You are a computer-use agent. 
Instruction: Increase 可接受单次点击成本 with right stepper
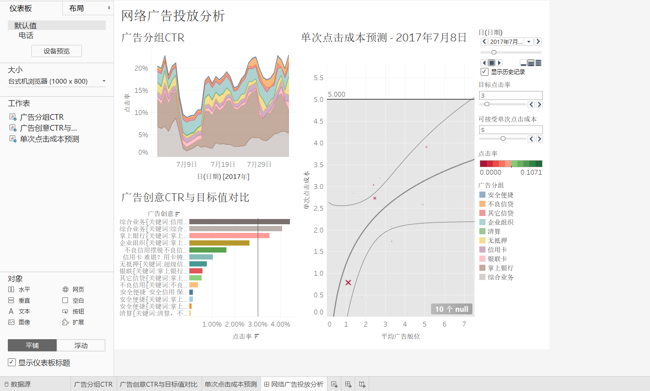[539, 139]
